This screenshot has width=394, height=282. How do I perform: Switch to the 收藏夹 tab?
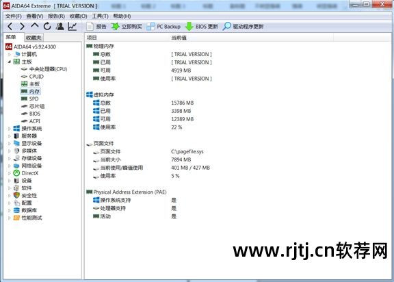[x=34, y=38]
